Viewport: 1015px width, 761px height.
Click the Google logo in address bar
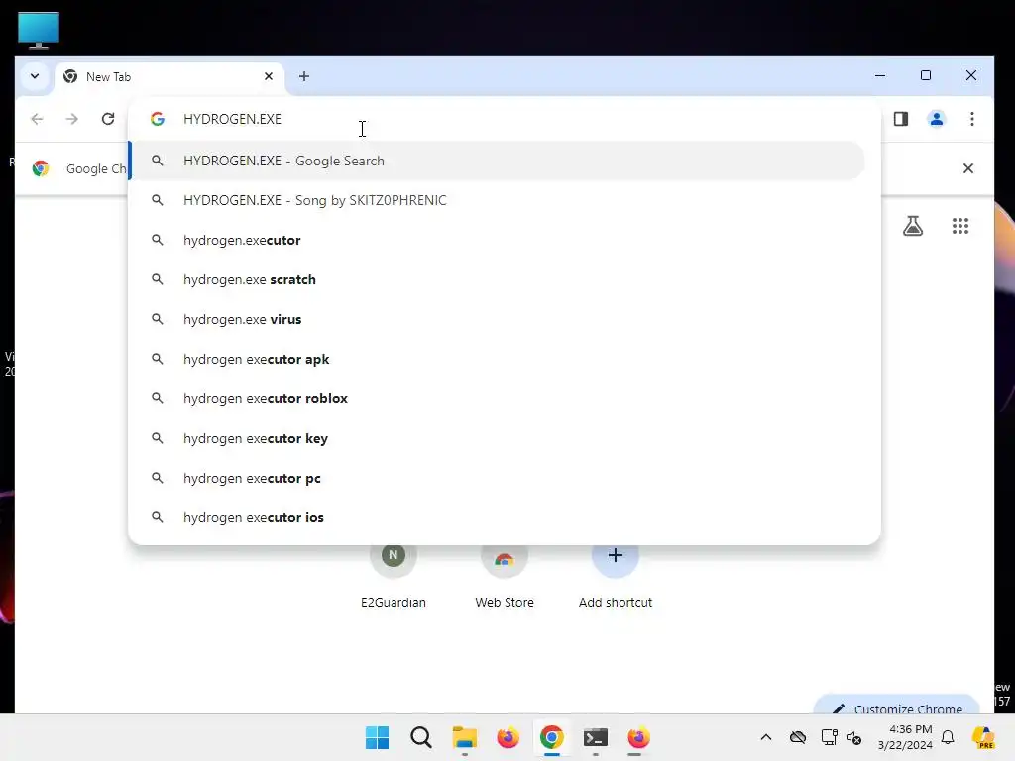158,119
